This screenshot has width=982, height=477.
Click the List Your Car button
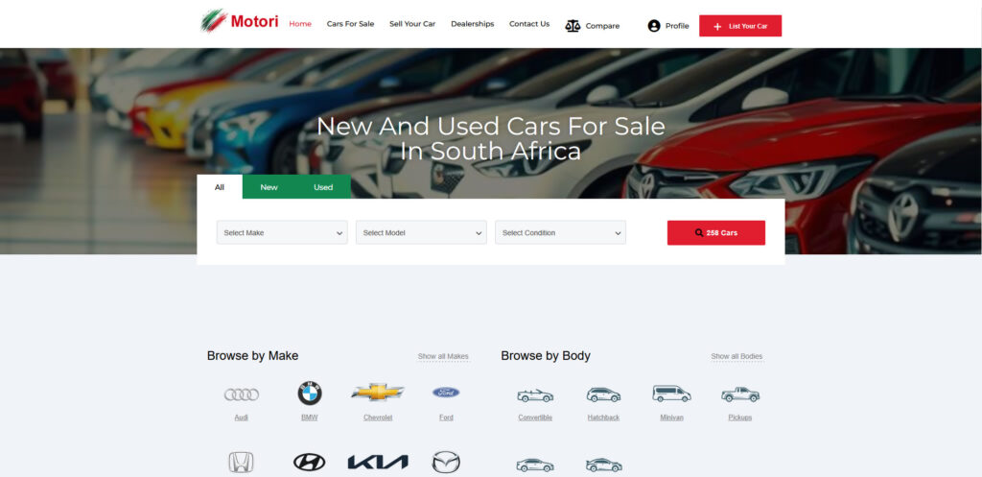740,26
